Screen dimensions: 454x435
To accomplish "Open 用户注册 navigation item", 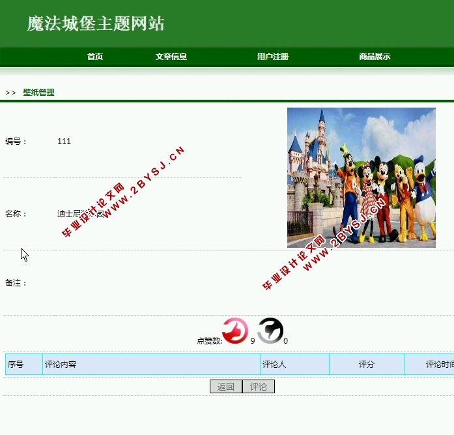I will click(273, 57).
